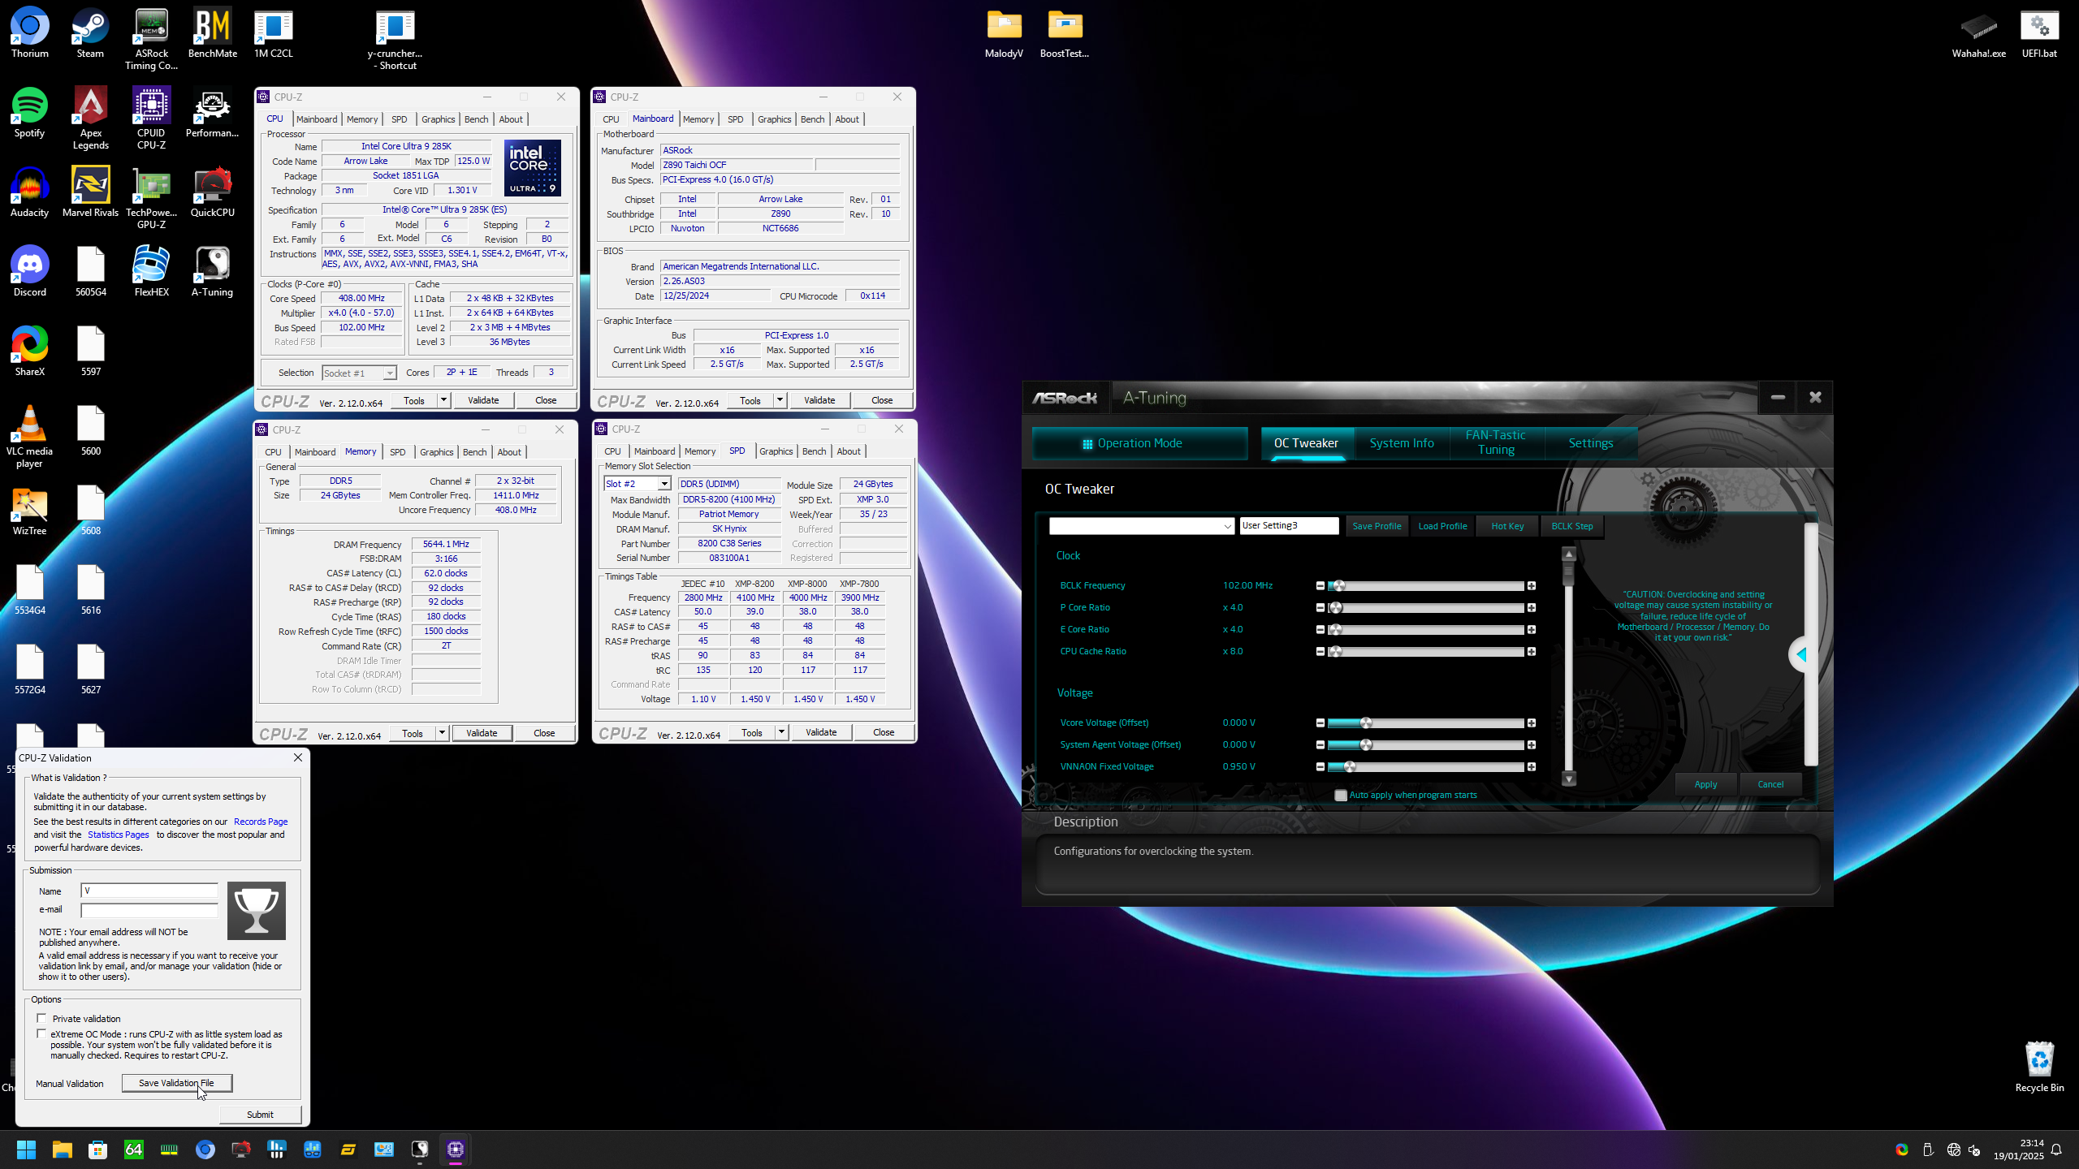The image size is (2079, 1169).
Task: Click Save Profile in A-Tuning
Action: tap(1377, 526)
